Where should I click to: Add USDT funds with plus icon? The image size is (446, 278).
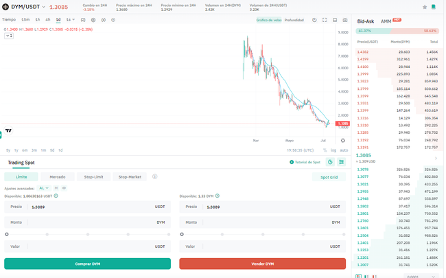tap(56, 196)
